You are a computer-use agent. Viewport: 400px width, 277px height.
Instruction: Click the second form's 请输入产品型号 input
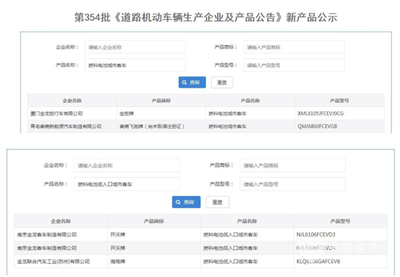(x=292, y=184)
